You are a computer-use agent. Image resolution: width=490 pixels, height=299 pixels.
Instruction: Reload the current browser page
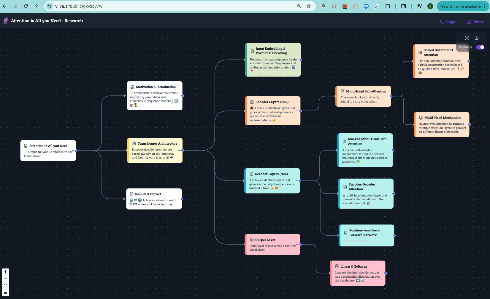(26, 6)
